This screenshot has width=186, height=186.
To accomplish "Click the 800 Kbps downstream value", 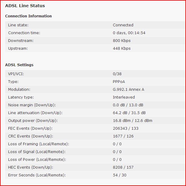I will 122,41.
